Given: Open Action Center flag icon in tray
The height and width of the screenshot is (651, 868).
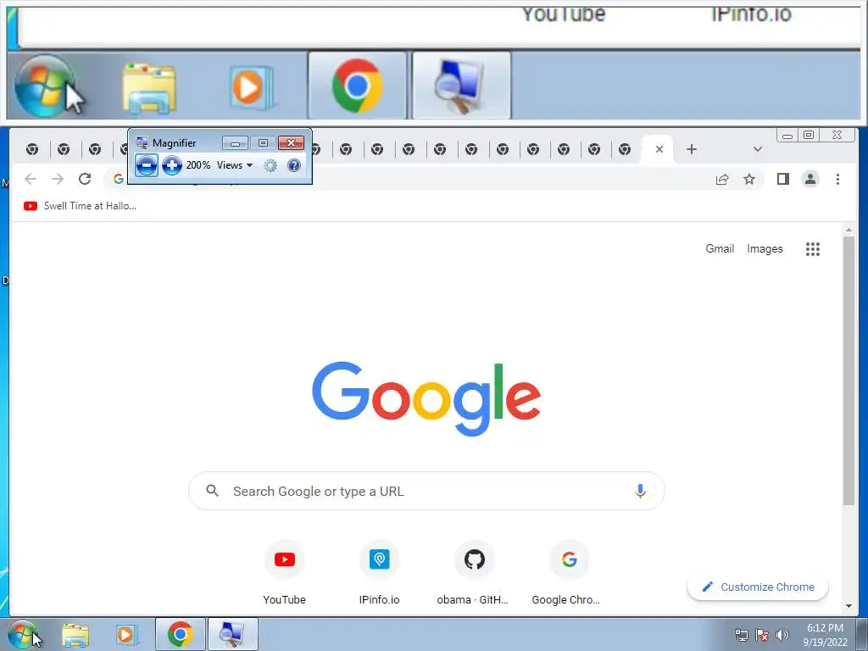Looking at the screenshot, I should click(762, 635).
